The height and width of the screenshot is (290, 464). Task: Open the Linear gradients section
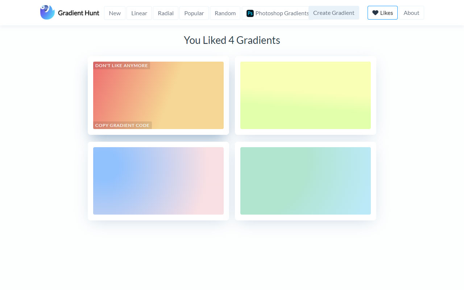coord(139,13)
